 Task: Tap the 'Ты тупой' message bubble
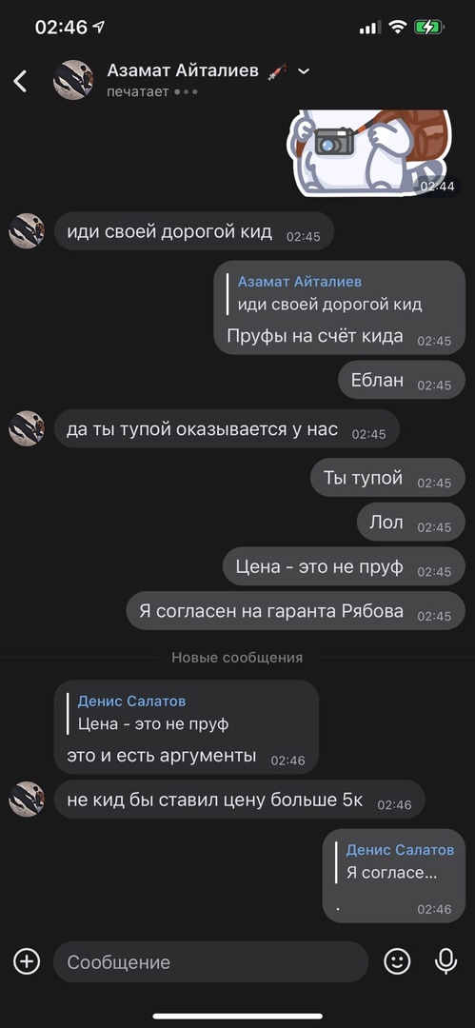pos(387,478)
